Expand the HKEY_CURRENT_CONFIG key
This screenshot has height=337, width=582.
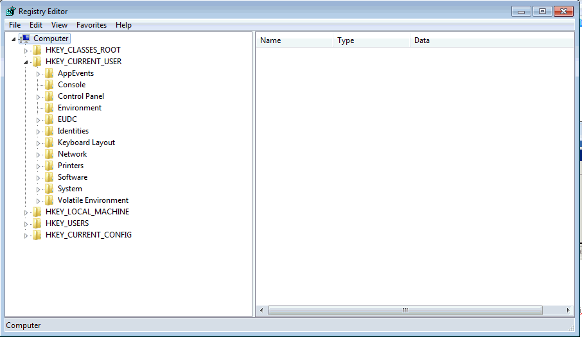tap(26, 236)
